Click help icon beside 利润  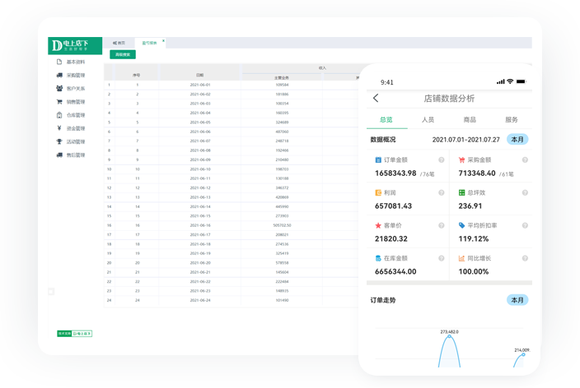click(442, 192)
